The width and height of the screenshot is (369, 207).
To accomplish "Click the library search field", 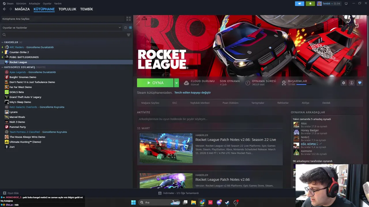I will pos(63,35).
